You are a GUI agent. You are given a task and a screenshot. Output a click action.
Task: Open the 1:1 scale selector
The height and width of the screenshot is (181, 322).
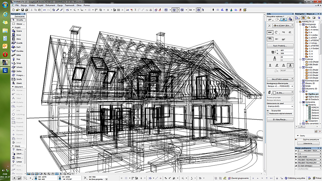pyautogui.click(x=309, y=154)
